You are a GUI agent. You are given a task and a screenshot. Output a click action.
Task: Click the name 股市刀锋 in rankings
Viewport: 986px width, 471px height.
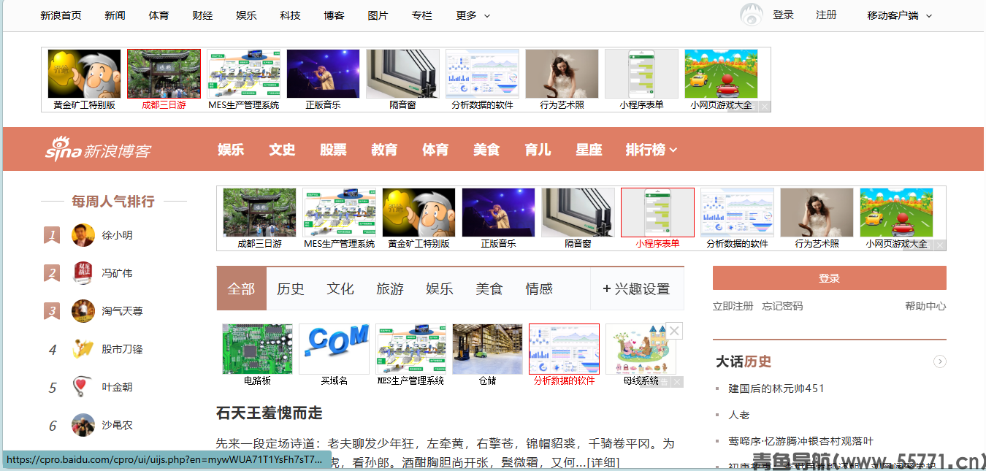point(123,349)
